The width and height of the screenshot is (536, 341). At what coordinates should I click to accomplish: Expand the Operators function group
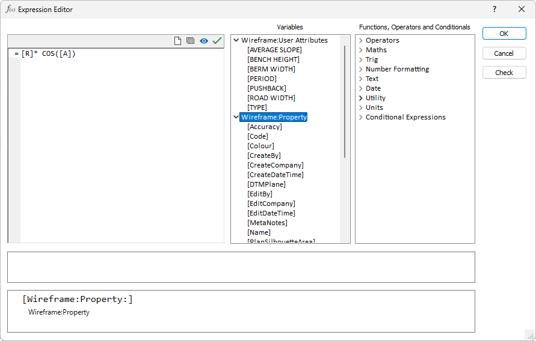coord(361,40)
